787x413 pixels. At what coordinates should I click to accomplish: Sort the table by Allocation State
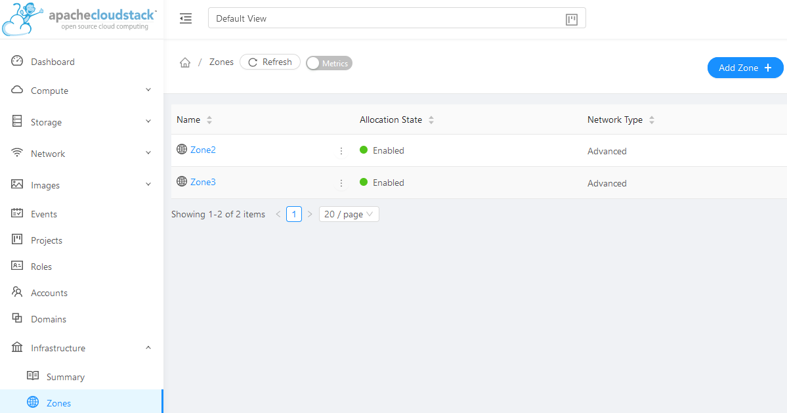click(431, 120)
